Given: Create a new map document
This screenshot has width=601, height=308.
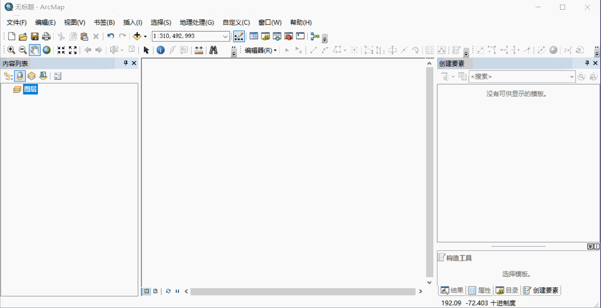Looking at the screenshot, I should pyautogui.click(x=12, y=36).
